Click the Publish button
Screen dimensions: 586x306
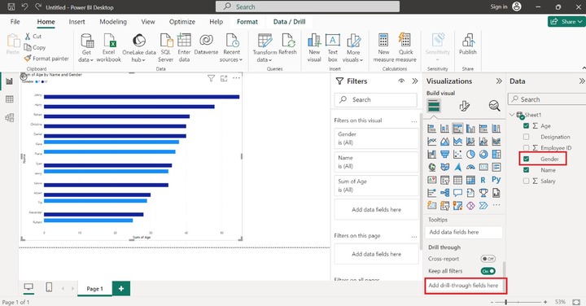pos(468,44)
